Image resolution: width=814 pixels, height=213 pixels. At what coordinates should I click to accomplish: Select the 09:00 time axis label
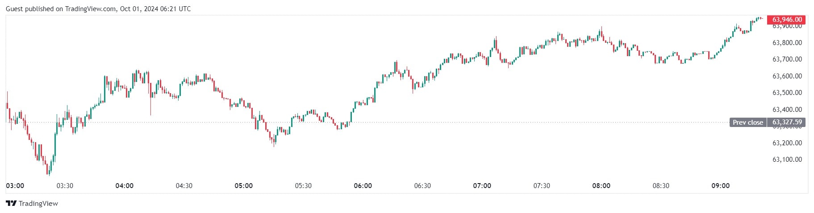pyautogui.click(x=721, y=186)
